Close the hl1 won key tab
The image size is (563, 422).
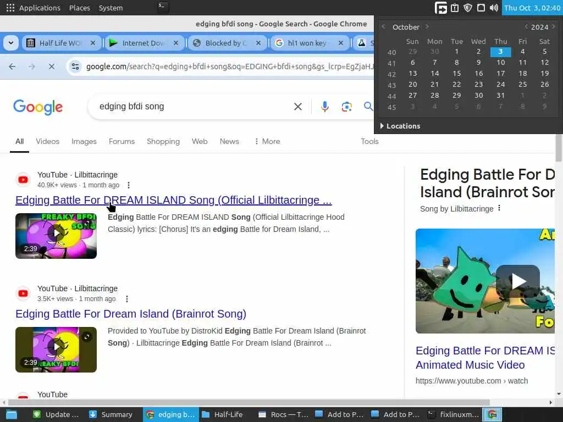coord(341,43)
